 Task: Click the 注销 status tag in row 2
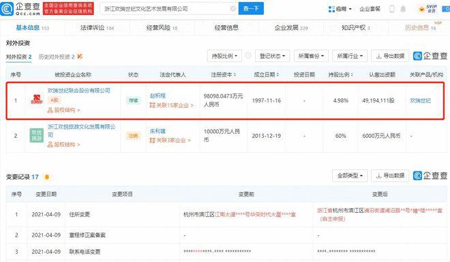[x=133, y=136]
